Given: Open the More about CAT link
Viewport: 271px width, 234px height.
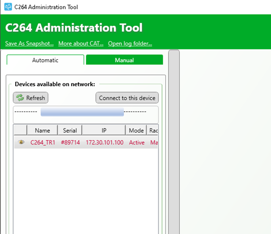Looking at the screenshot, I should [x=81, y=43].
